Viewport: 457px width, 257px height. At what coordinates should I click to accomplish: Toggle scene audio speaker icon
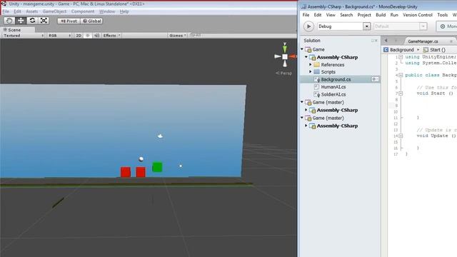[x=96, y=35]
